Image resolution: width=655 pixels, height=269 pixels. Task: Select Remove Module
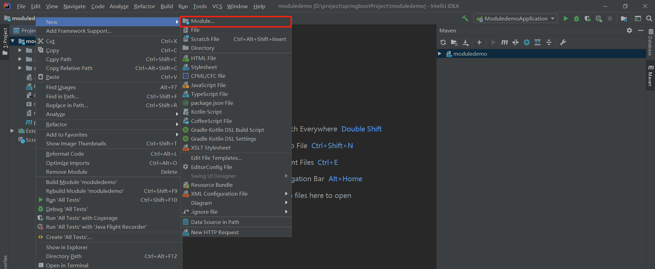[109, 172]
